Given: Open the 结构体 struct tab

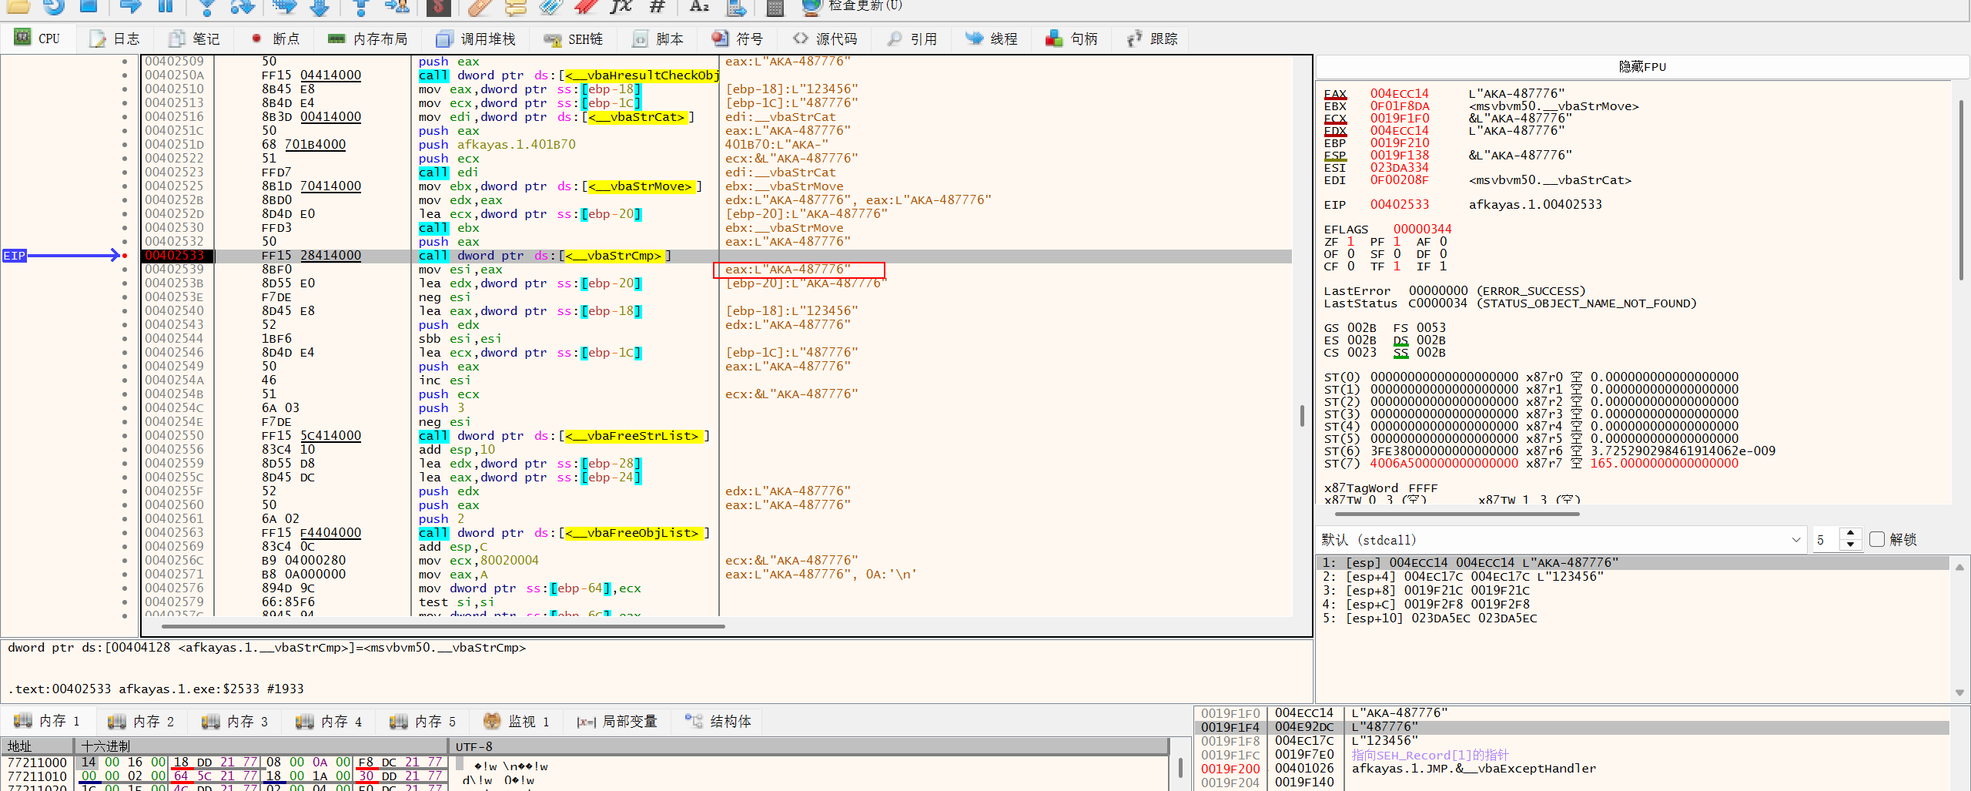Looking at the screenshot, I should pyautogui.click(x=718, y=721).
